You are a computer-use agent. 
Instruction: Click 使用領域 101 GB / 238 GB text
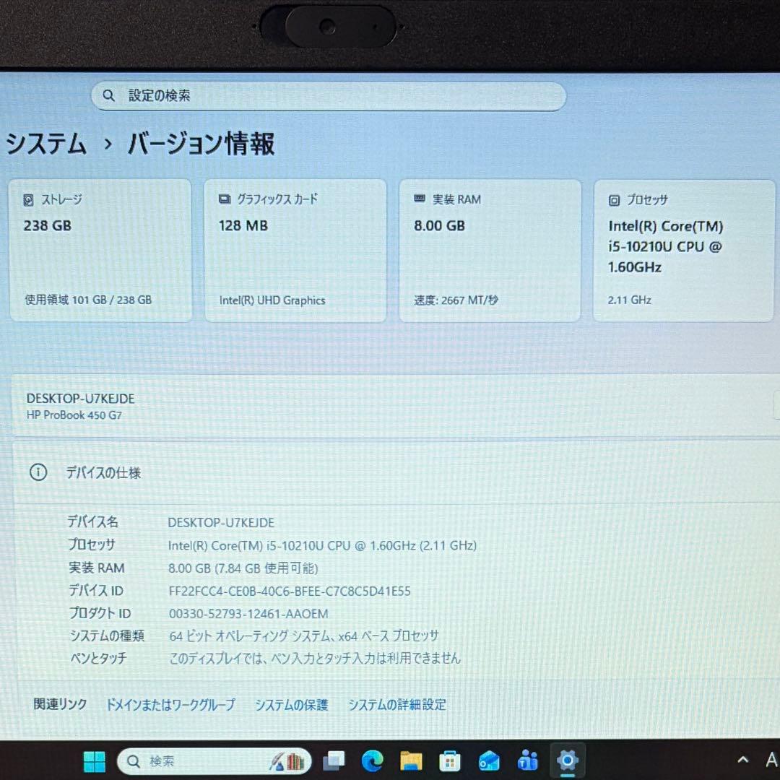coord(88,300)
